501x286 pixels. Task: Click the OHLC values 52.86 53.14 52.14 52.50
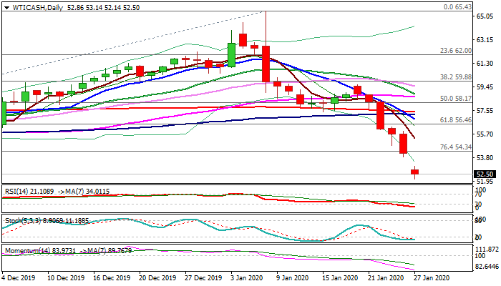click(104, 8)
